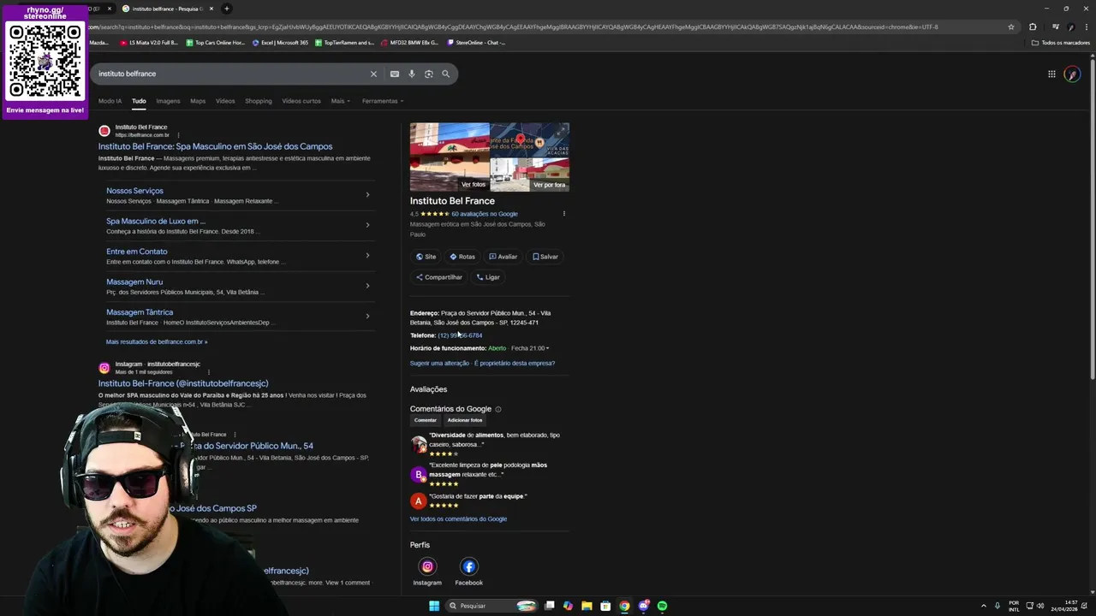
Task: Show hidden system tray icons
Action: (983, 606)
